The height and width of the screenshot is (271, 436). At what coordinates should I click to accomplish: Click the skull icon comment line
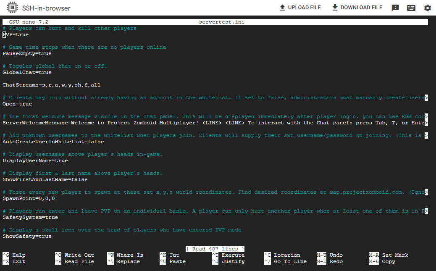tap(122, 230)
